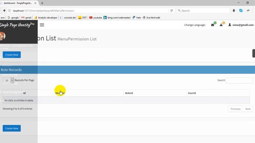This screenshot has height=143, width=255.
Task: Open the downloads arrow icon
Action: (x=234, y=11)
